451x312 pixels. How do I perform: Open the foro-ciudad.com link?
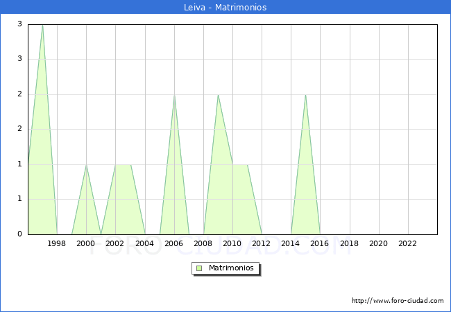[x=398, y=301]
